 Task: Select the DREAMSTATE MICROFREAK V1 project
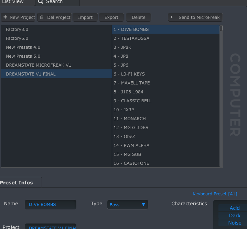tap(56, 65)
